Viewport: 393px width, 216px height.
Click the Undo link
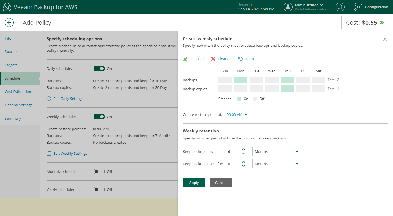point(249,59)
